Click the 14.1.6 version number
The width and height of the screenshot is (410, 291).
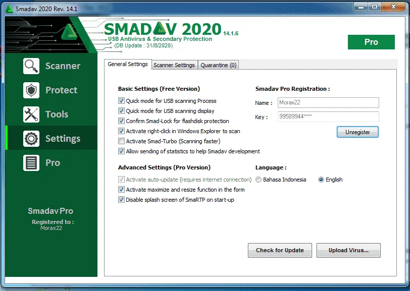231,33
